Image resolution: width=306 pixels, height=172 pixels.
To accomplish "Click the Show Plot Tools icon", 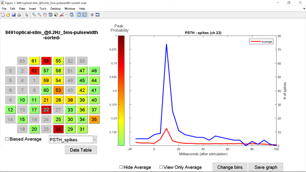I will [x=97, y=15].
